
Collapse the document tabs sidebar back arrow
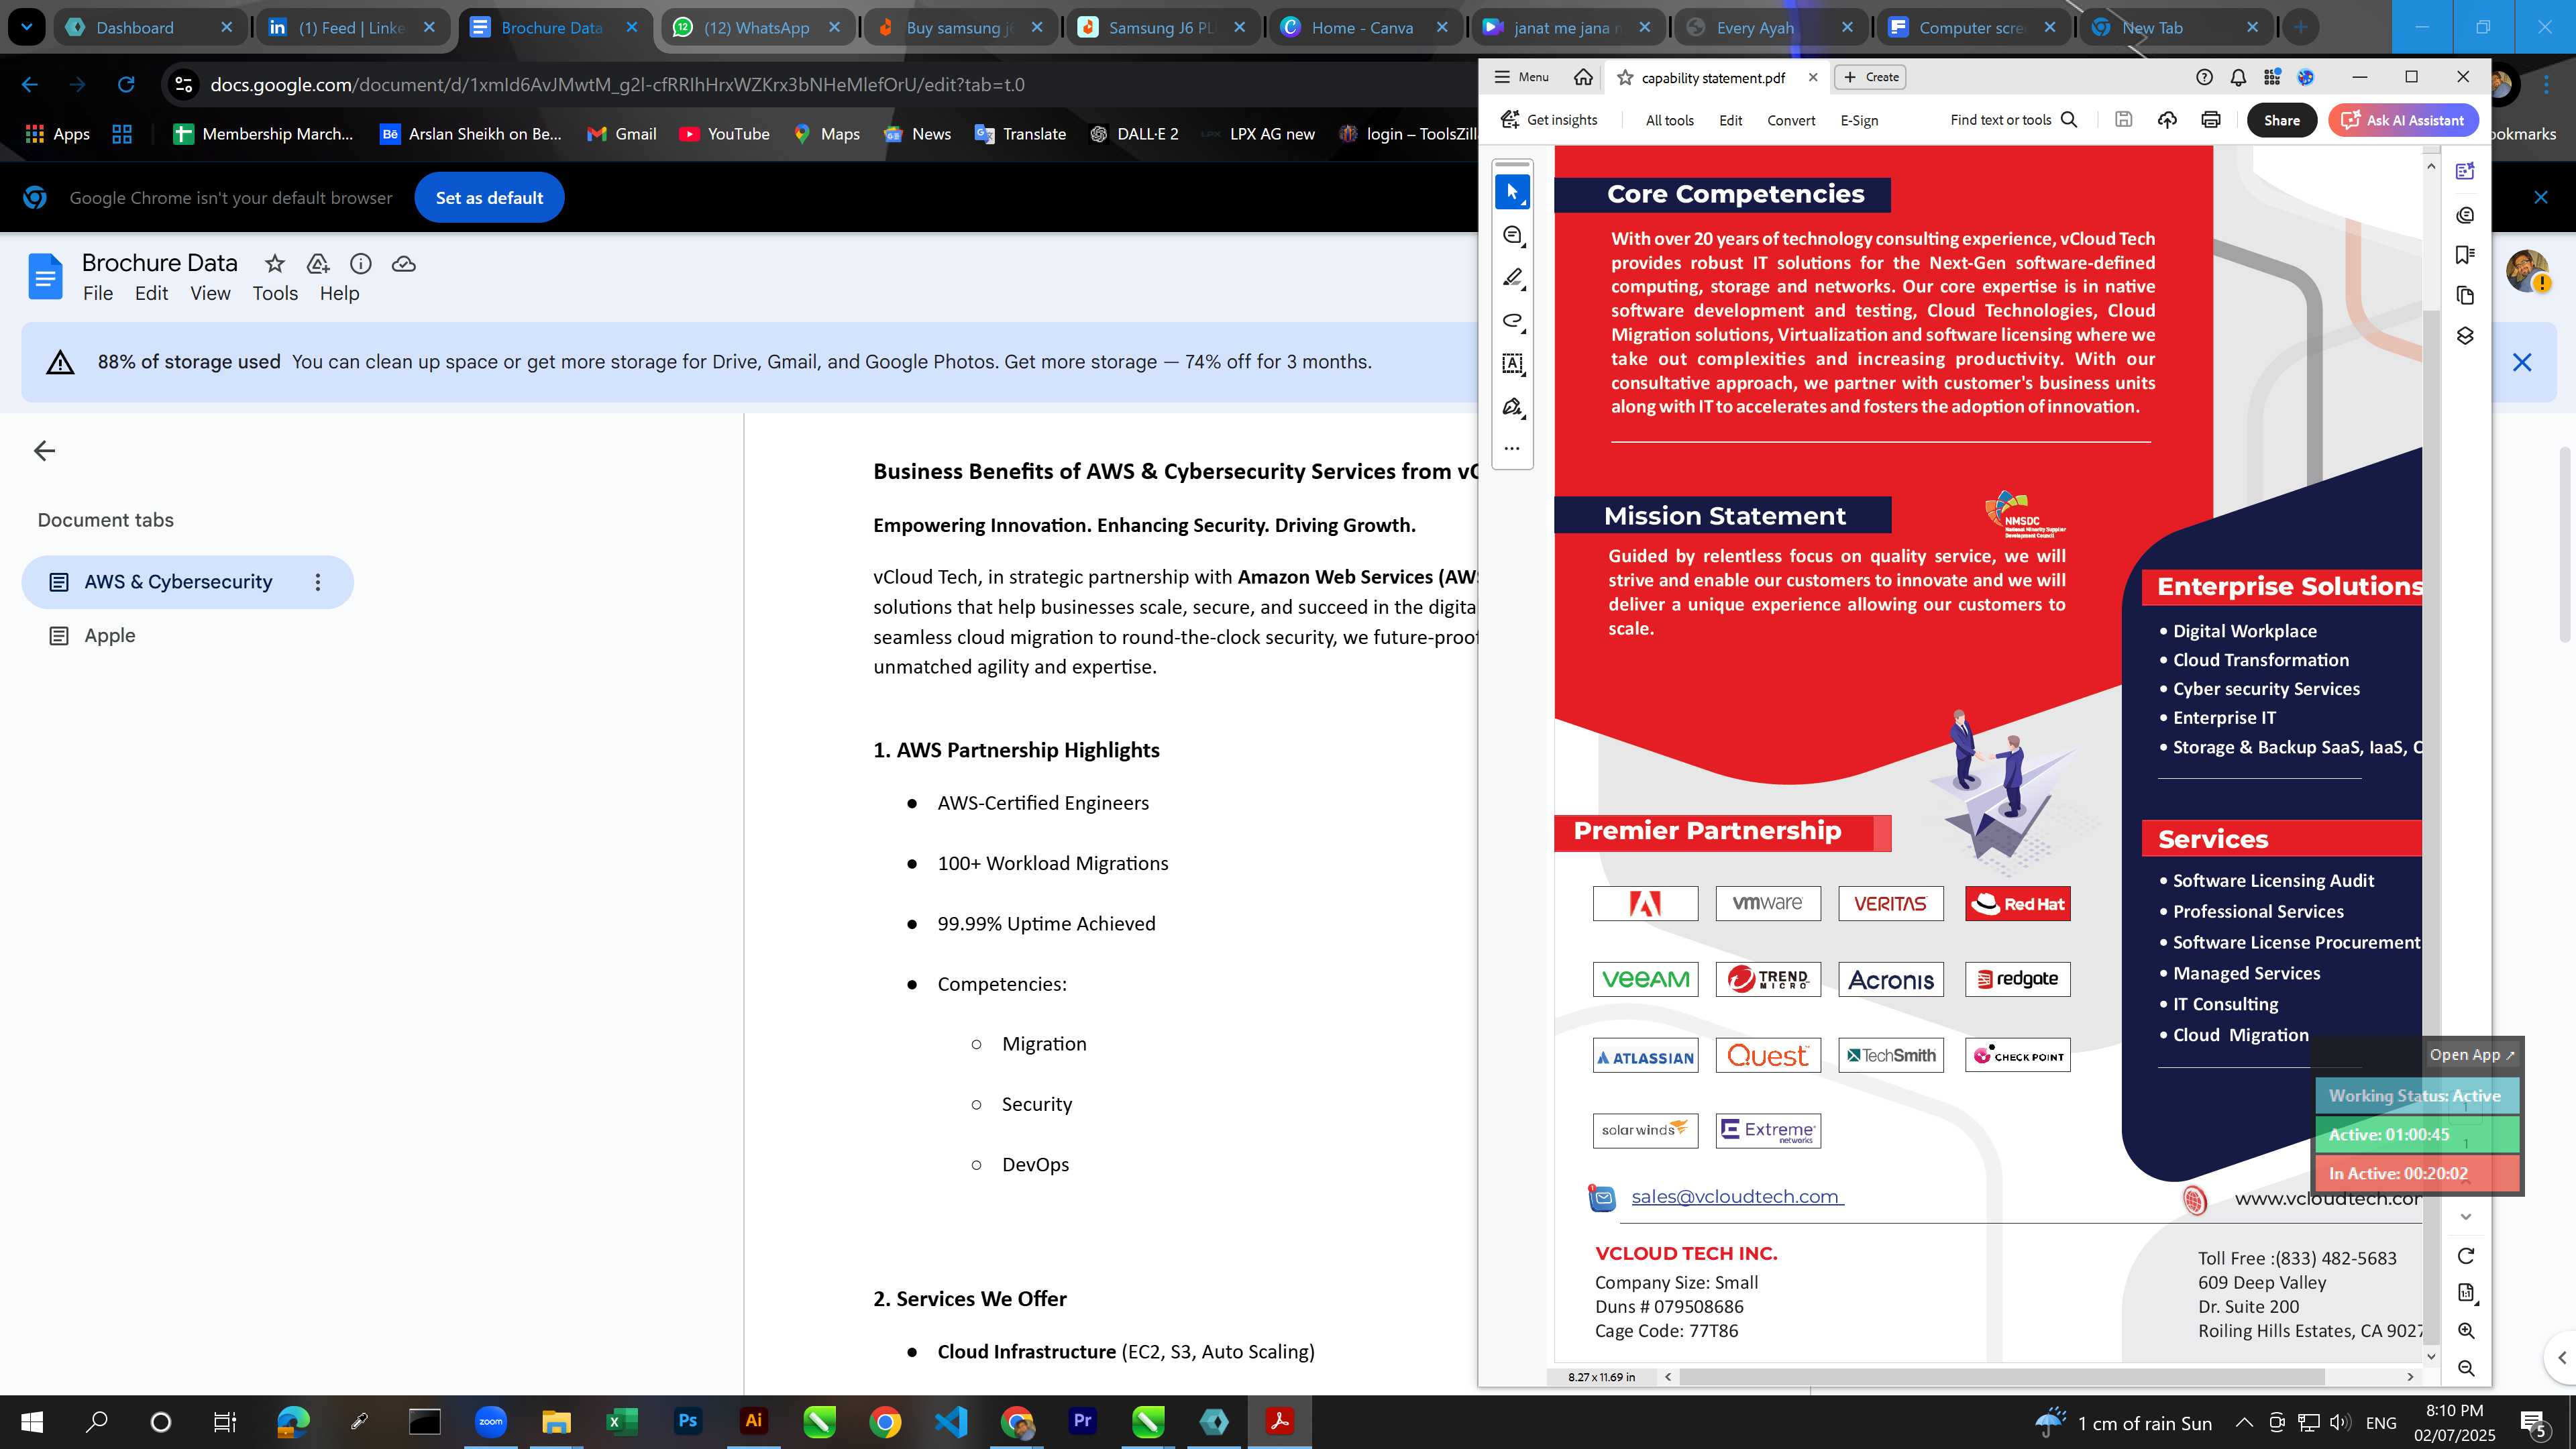click(x=44, y=451)
